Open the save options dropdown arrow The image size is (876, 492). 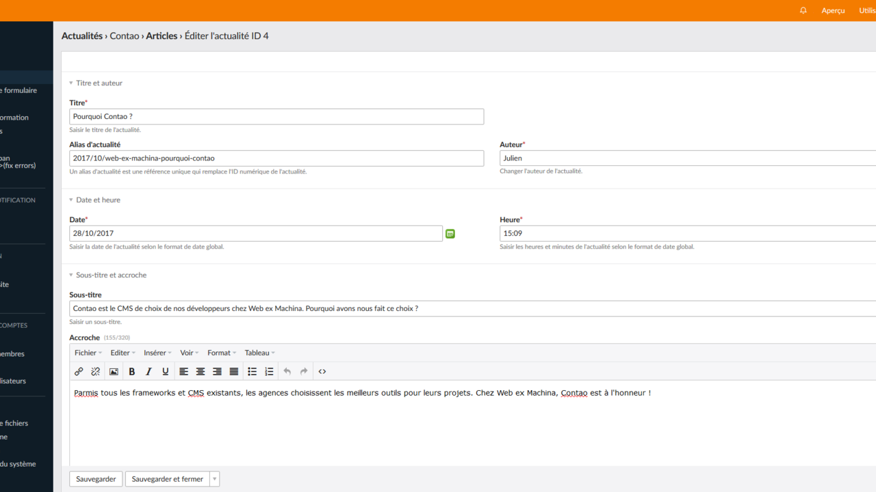[214, 479]
